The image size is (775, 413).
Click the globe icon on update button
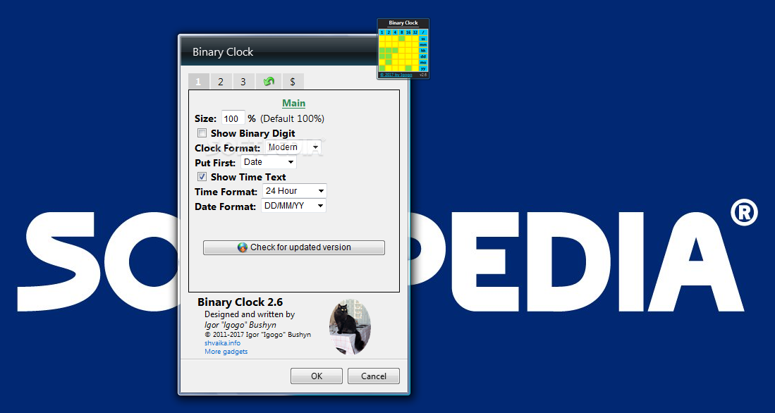click(243, 247)
